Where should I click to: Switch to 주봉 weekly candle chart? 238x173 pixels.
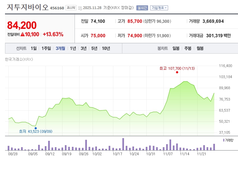(188, 48)
